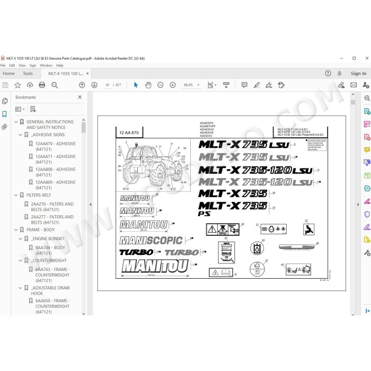
Task: Open 6AA763 - FRAME - COUNTERWEIGHT bookmark
Action: coord(52,275)
